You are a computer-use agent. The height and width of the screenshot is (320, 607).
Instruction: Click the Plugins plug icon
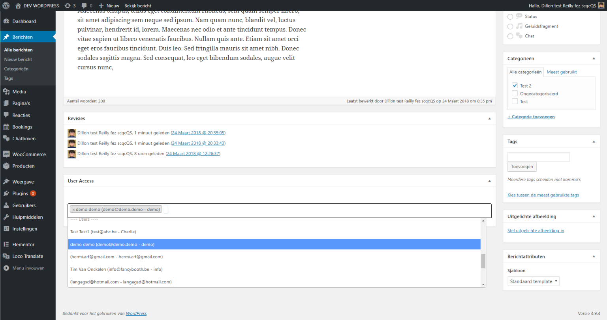(6, 193)
